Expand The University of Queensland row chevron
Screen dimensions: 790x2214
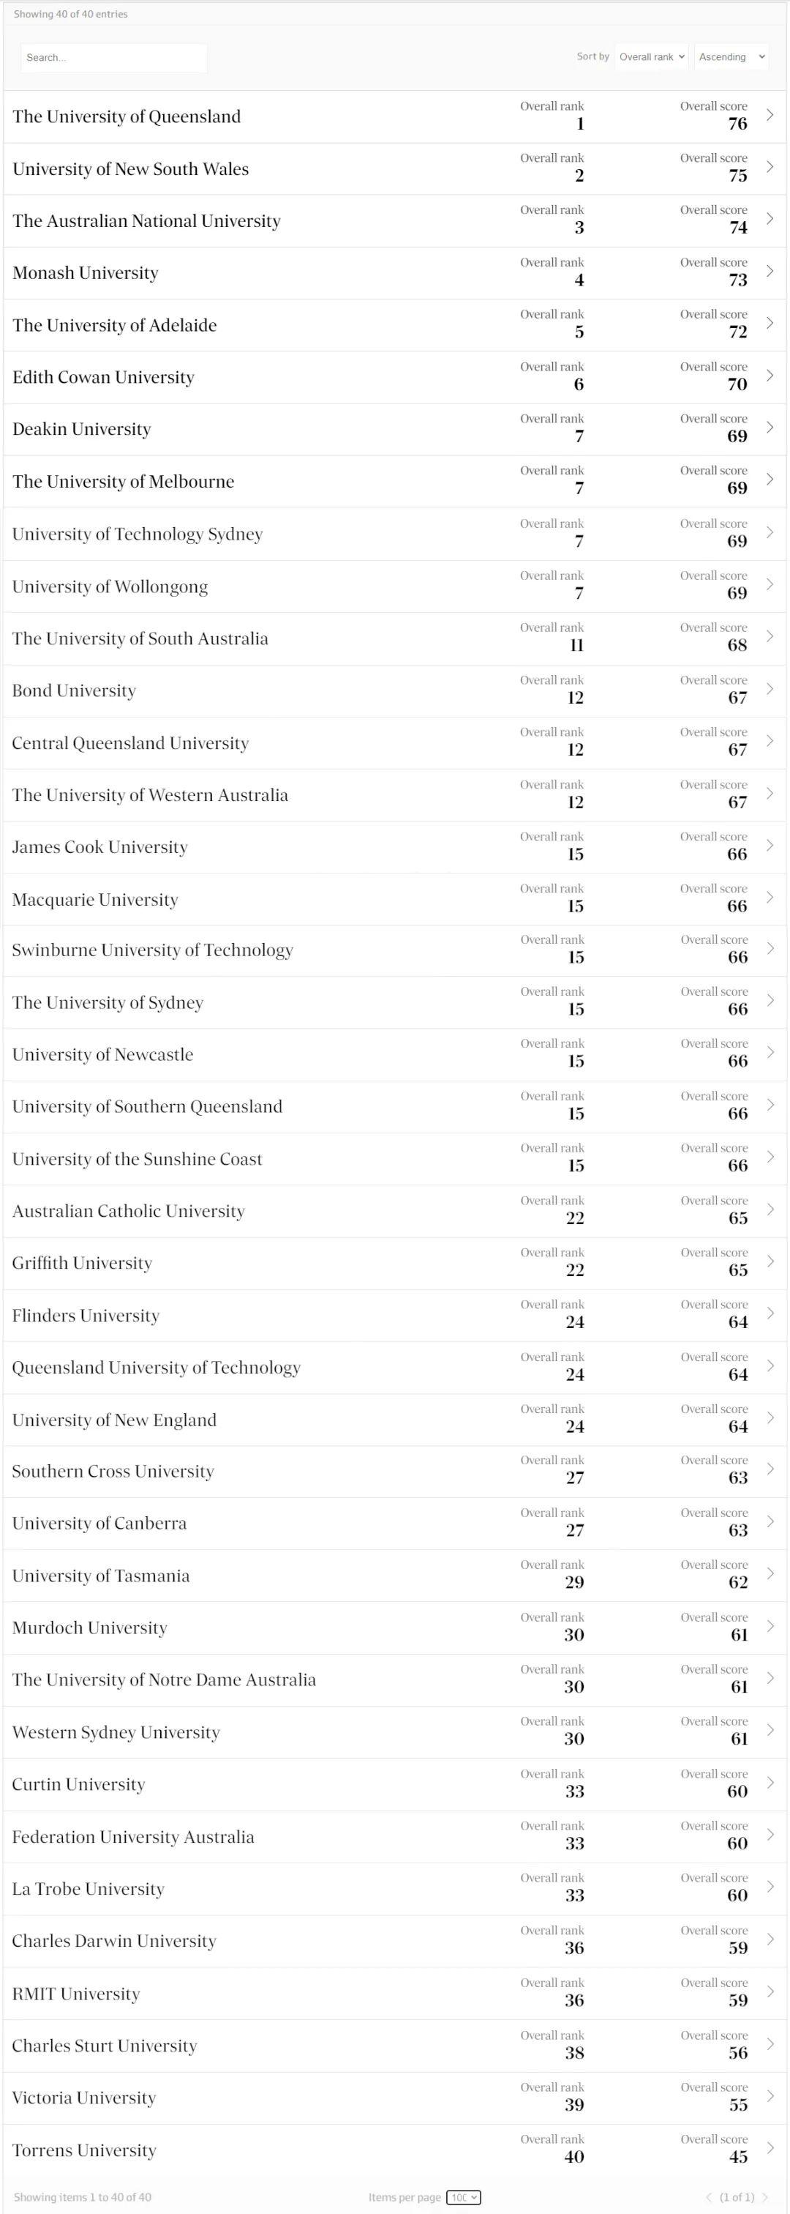pyautogui.click(x=770, y=115)
